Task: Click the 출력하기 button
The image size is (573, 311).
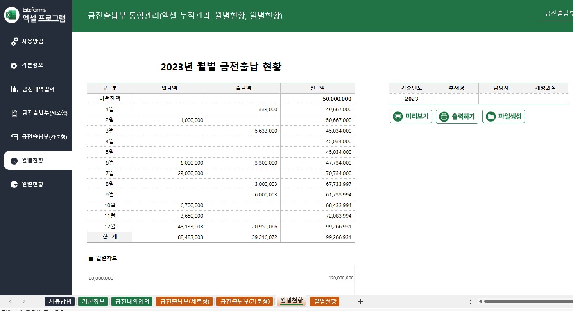Action: tap(457, 117)
